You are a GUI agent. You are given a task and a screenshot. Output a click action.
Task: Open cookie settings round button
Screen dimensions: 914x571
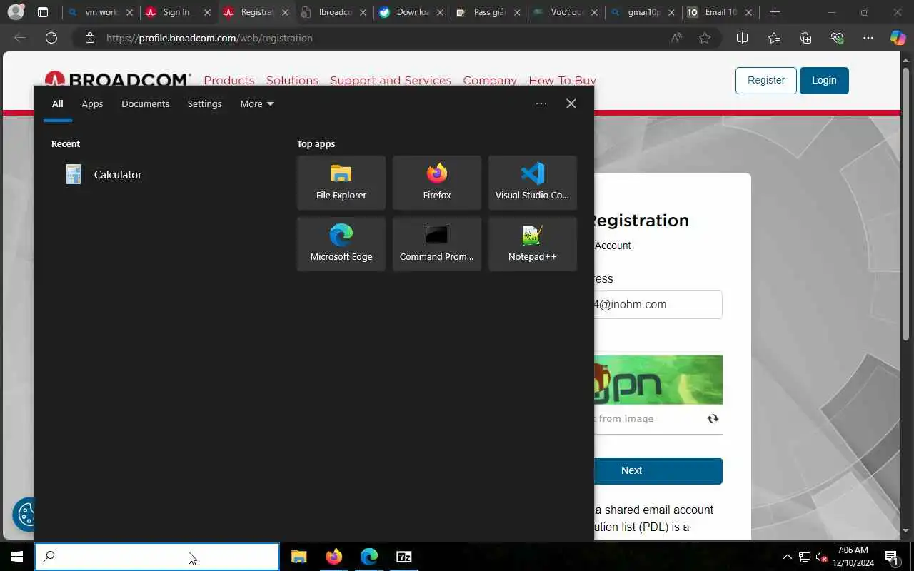[x=25, y=514]
